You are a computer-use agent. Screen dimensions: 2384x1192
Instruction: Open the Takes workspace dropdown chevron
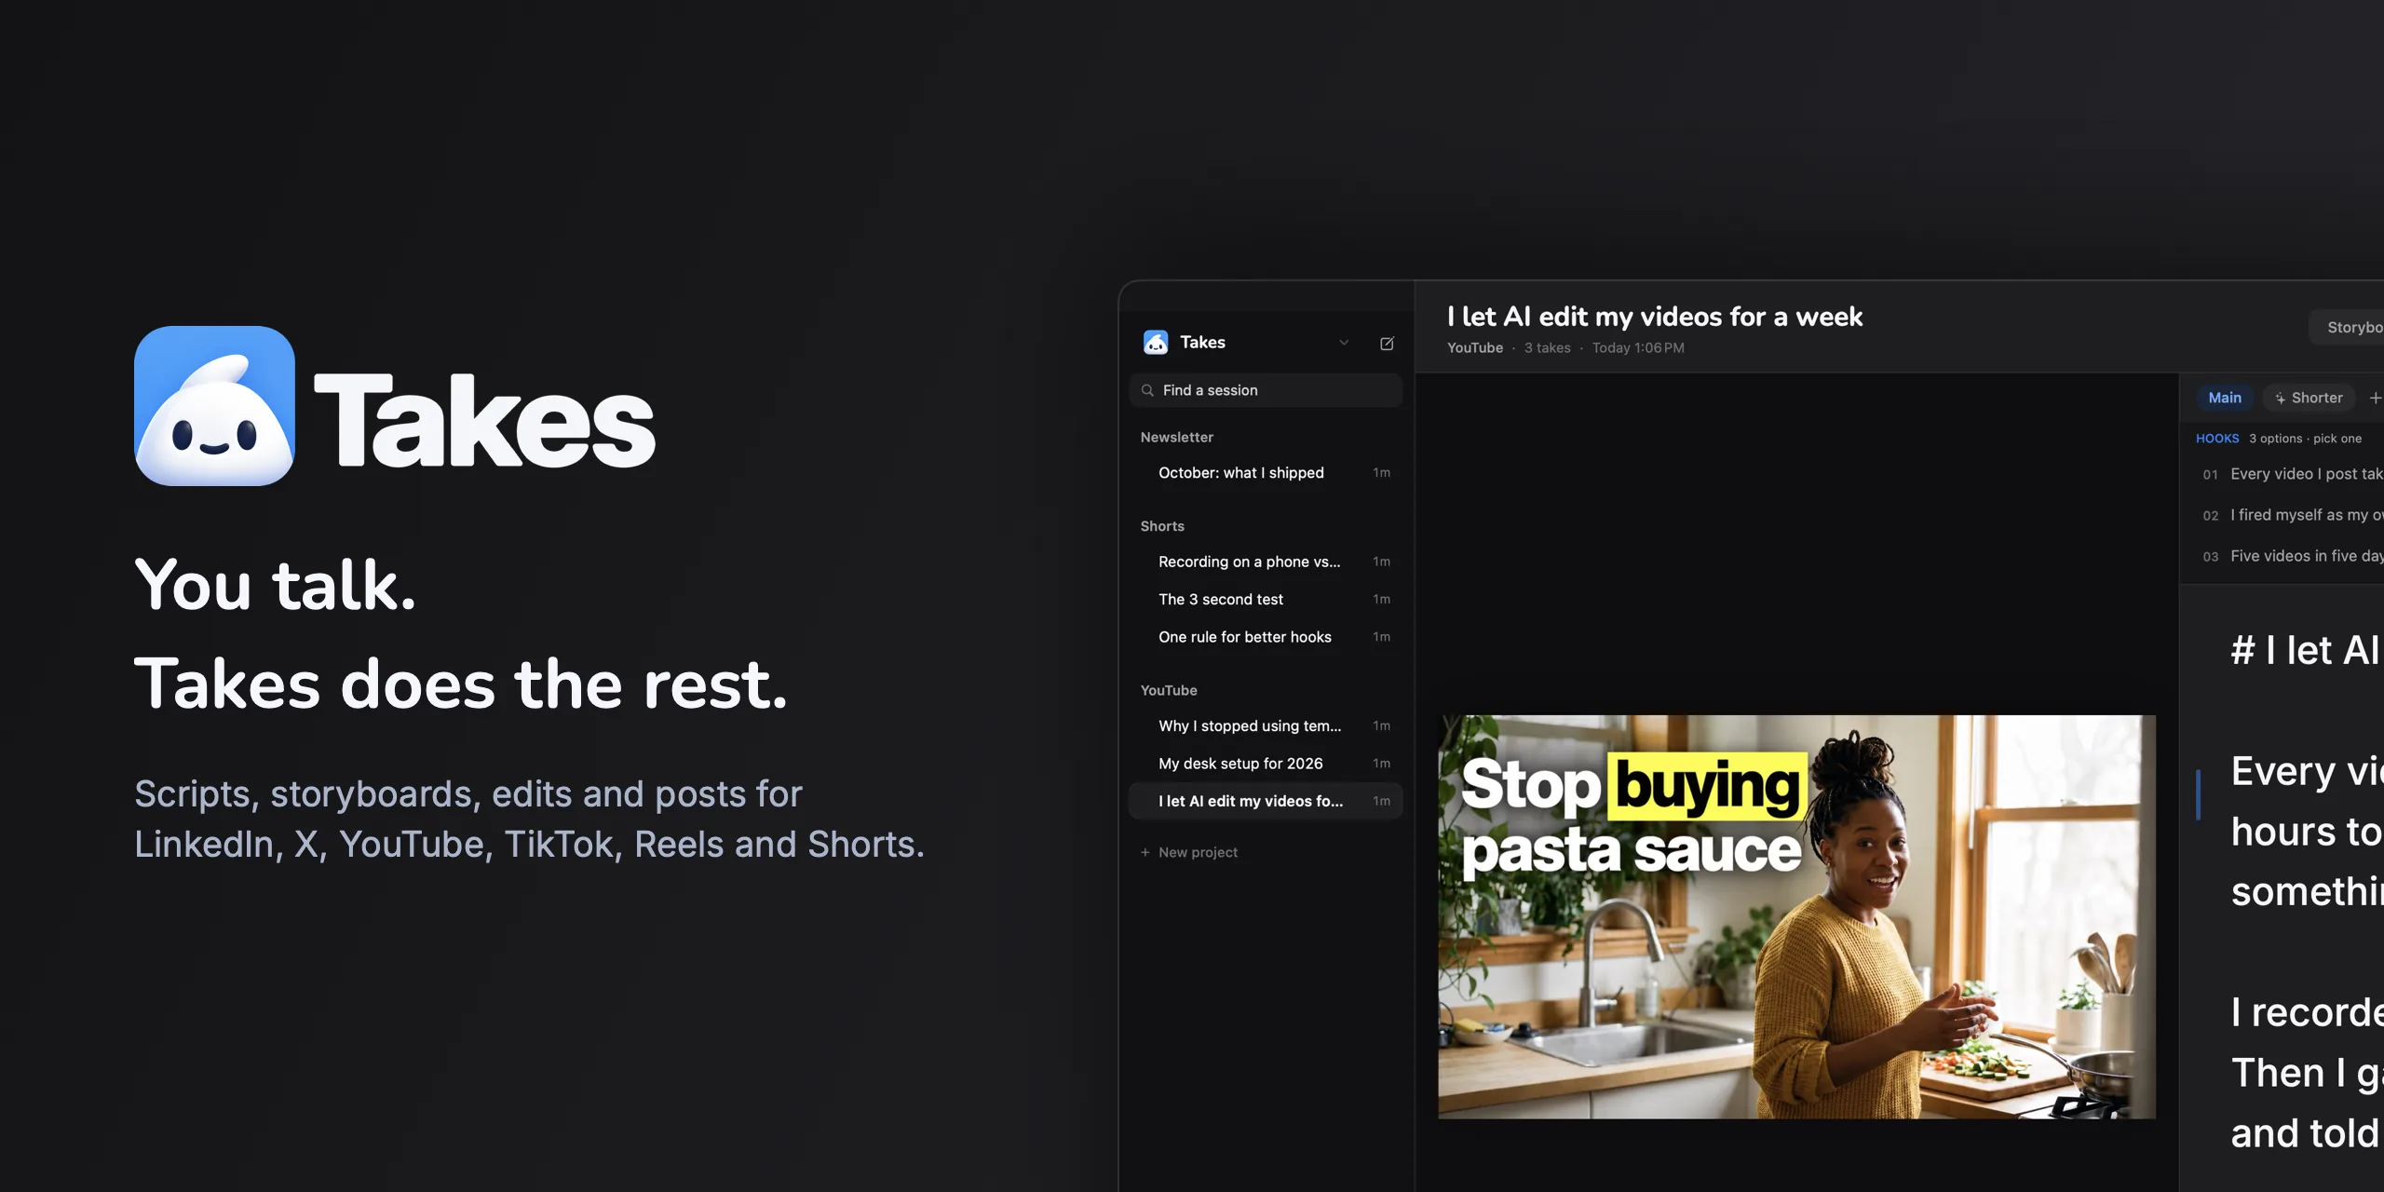[x=1344, y=343]
